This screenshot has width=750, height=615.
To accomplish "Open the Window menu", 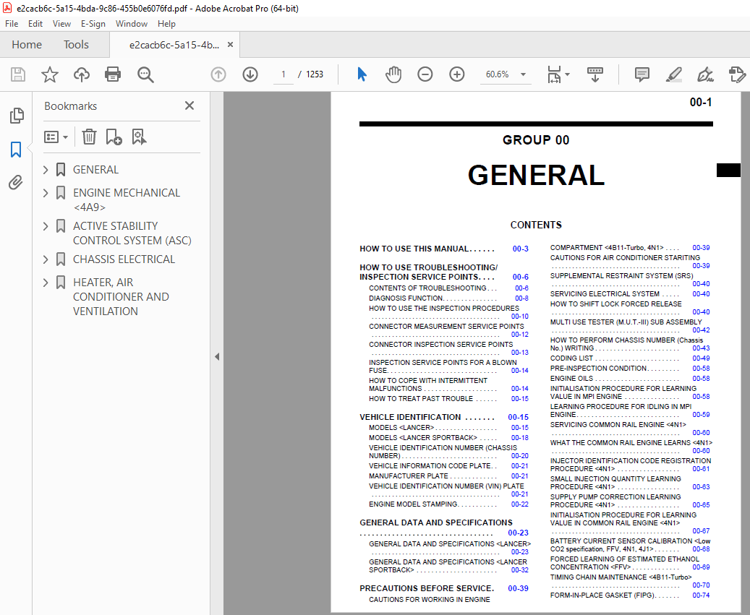I will coord(132,24).
